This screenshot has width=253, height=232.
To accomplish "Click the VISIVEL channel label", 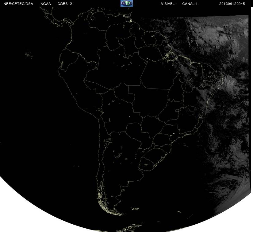I will coord(168,4).
